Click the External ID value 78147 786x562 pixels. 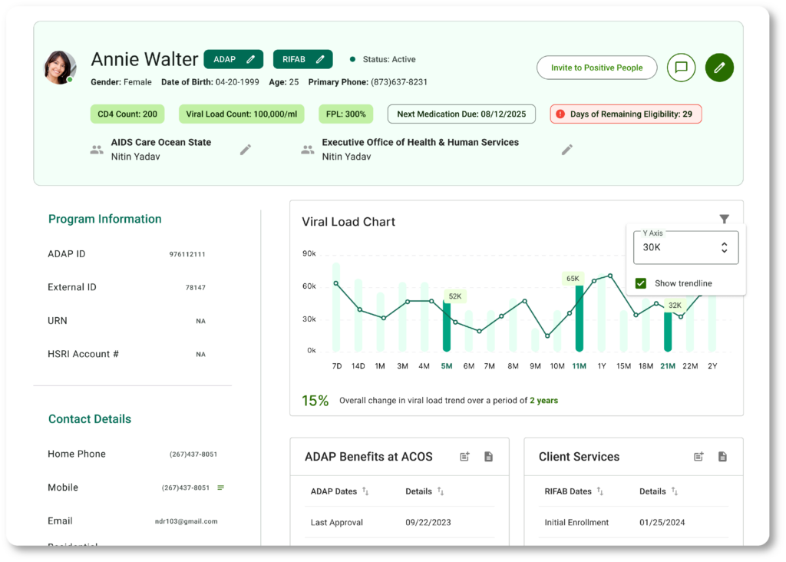pyautogui.click(x=196, y=287)
